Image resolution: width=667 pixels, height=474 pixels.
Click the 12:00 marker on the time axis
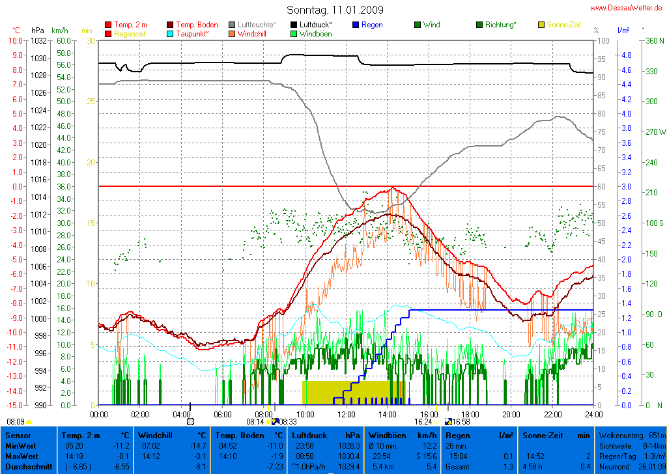tap(347, 413)
